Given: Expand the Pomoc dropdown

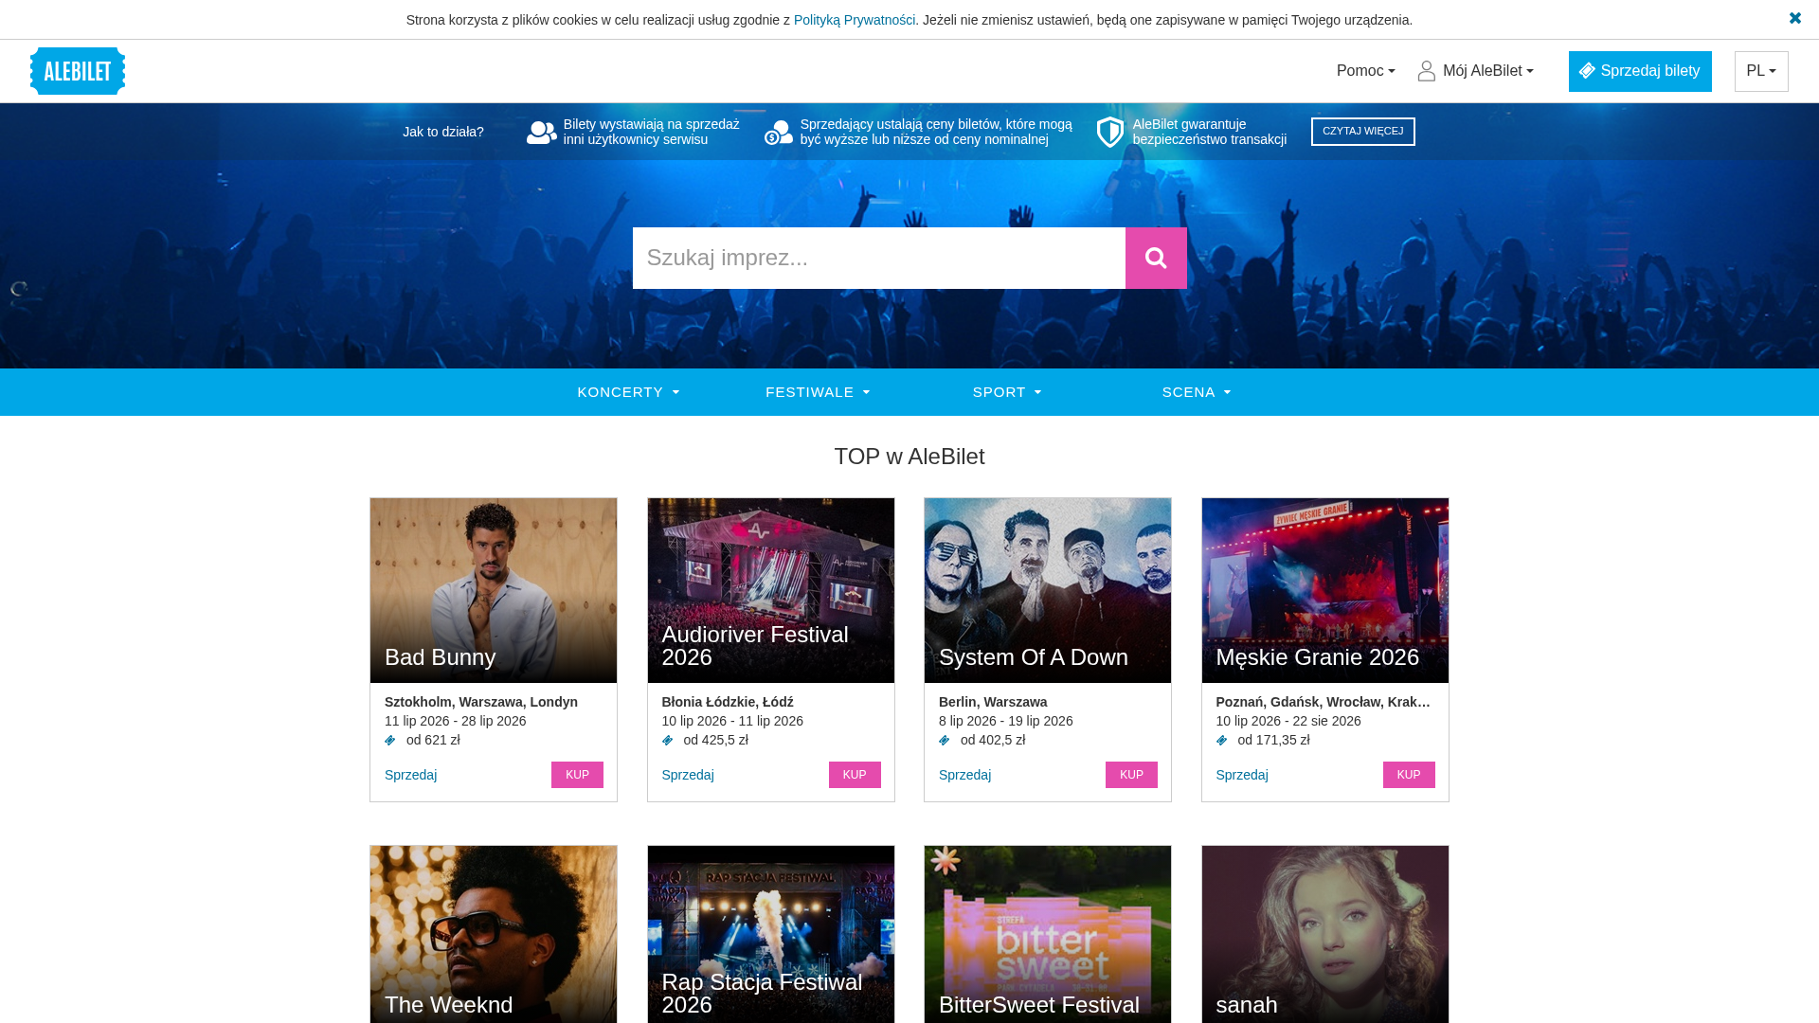Looking at the screenshot, I should coord(1365,71).
